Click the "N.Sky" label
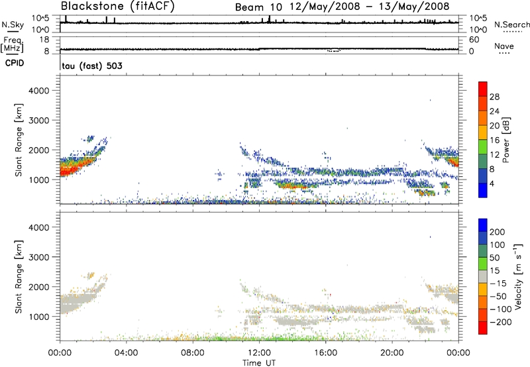This screenshot has width=530, height=367. tap(13, 25)
